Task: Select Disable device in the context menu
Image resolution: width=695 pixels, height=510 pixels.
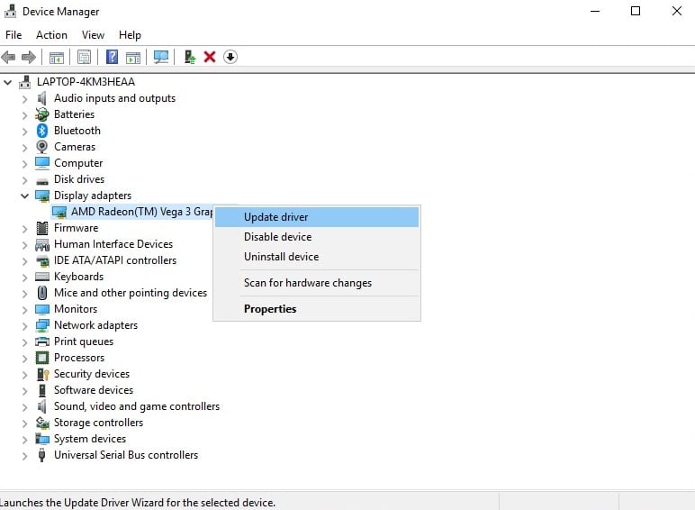Action: (x=277, y=237)
